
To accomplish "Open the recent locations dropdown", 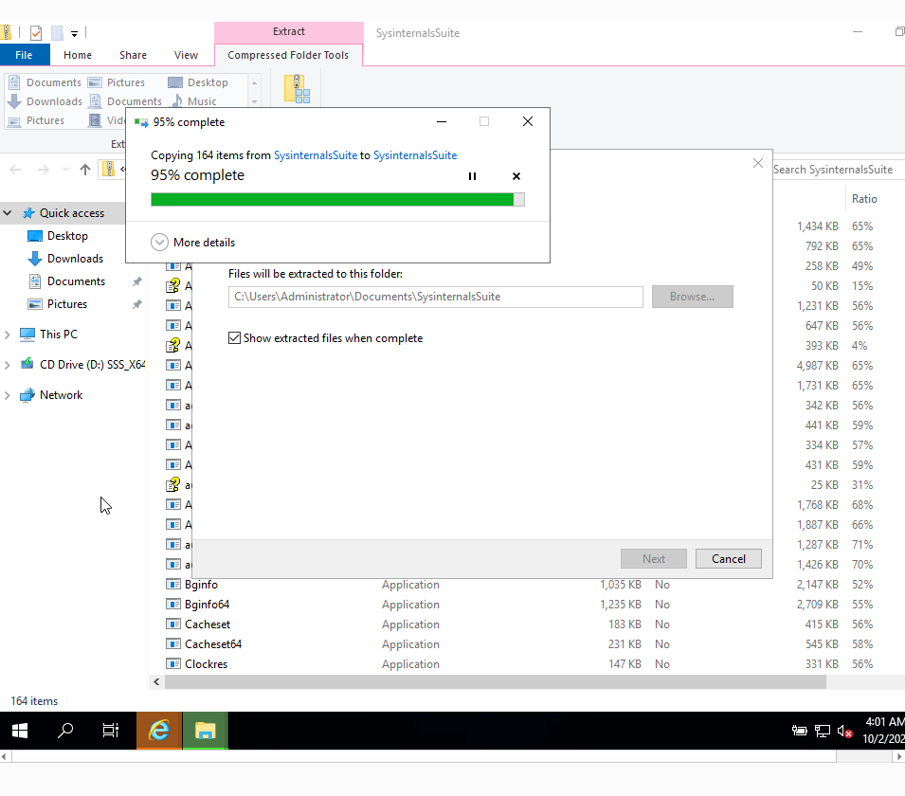I will point(65,170).
